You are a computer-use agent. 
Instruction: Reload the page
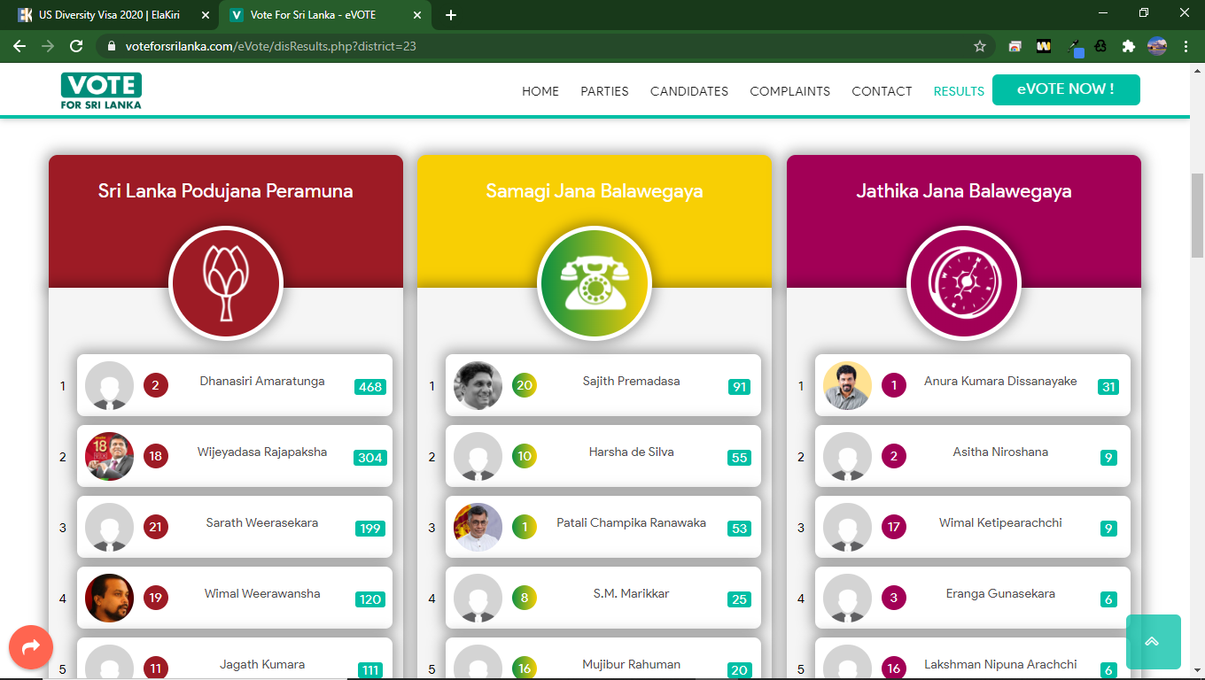tap(76, 46)
